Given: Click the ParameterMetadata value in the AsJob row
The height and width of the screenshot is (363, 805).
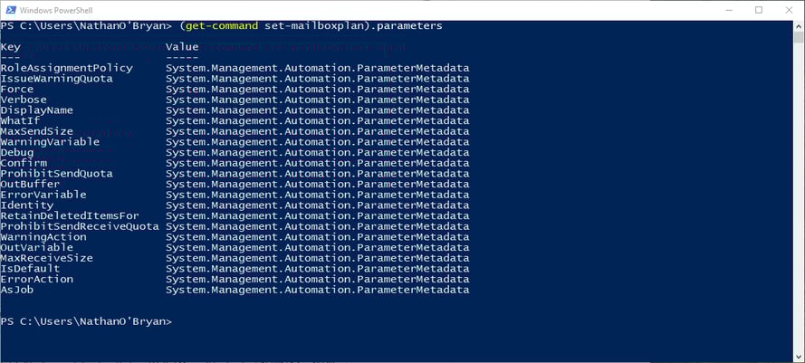Looking at the screenshot, I should [317, 290].
